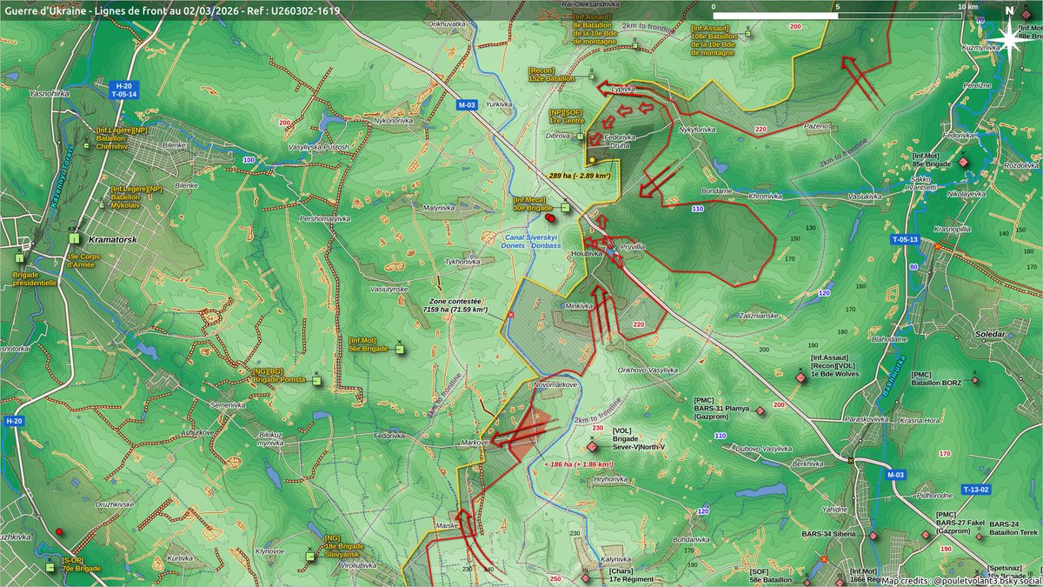
Task: Click the Fedorivka Druha label
Action: point(621,142)
